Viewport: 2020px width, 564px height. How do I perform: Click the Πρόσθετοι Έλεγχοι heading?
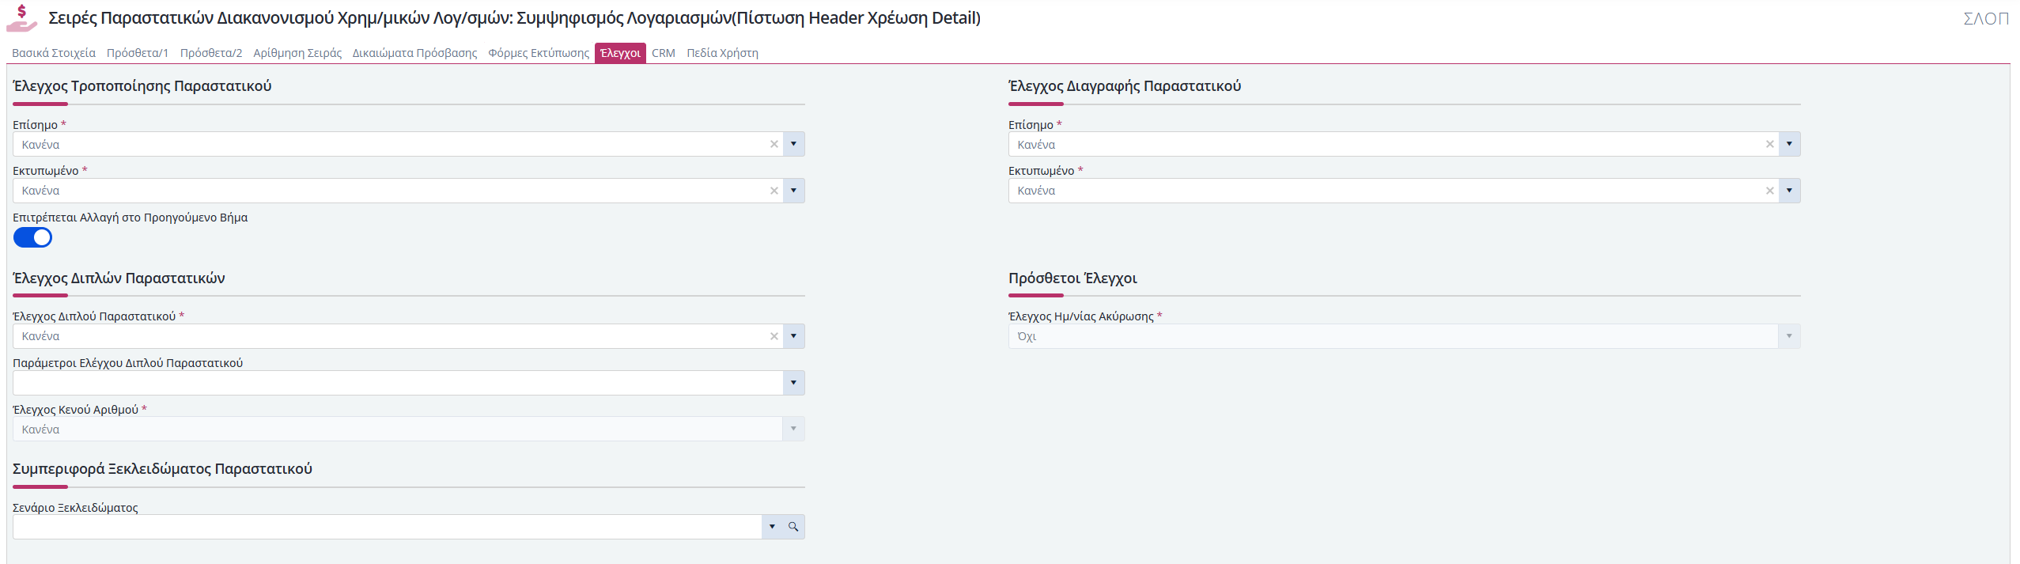tap(1072, 278)
